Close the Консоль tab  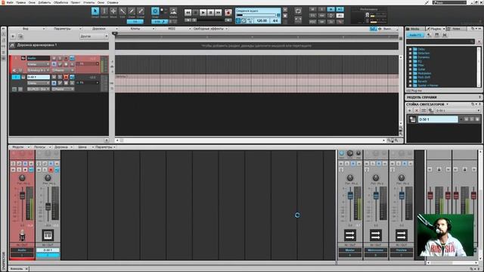[x=26, y=269]
